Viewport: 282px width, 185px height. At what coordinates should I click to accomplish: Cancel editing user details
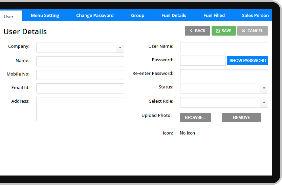point(252,31)
